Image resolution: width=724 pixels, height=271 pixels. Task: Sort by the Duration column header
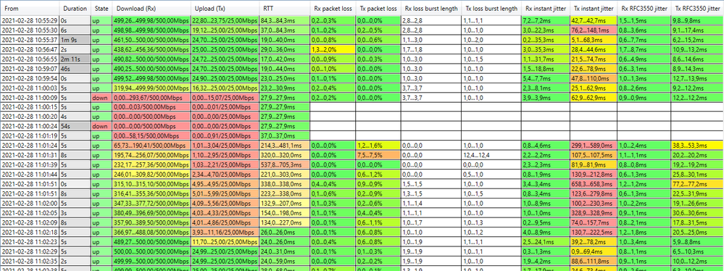coord(75,8)
